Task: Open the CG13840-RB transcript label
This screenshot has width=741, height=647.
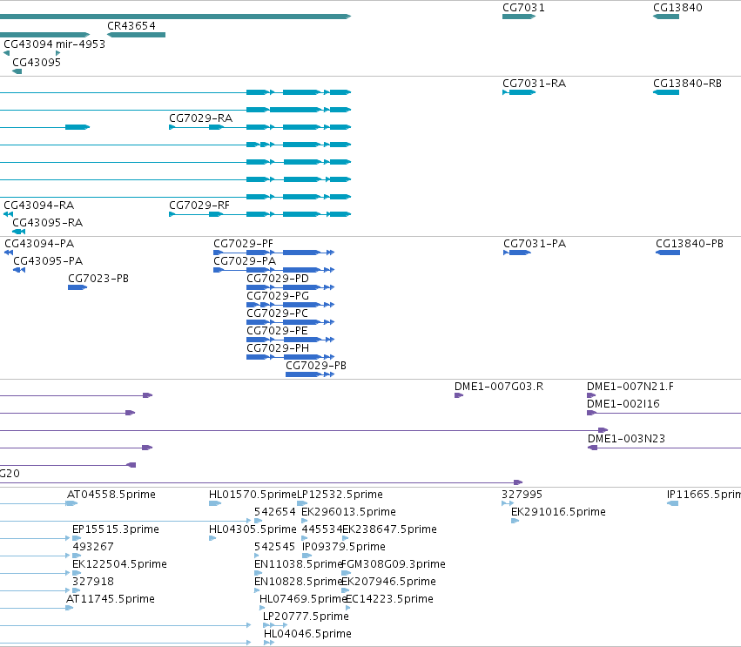Action: [687, 84]
